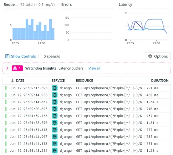Click the Show Controls panel icon
The height and width of the screenshot is (155, 173).
pyautogui.click(x=7, y=56)
